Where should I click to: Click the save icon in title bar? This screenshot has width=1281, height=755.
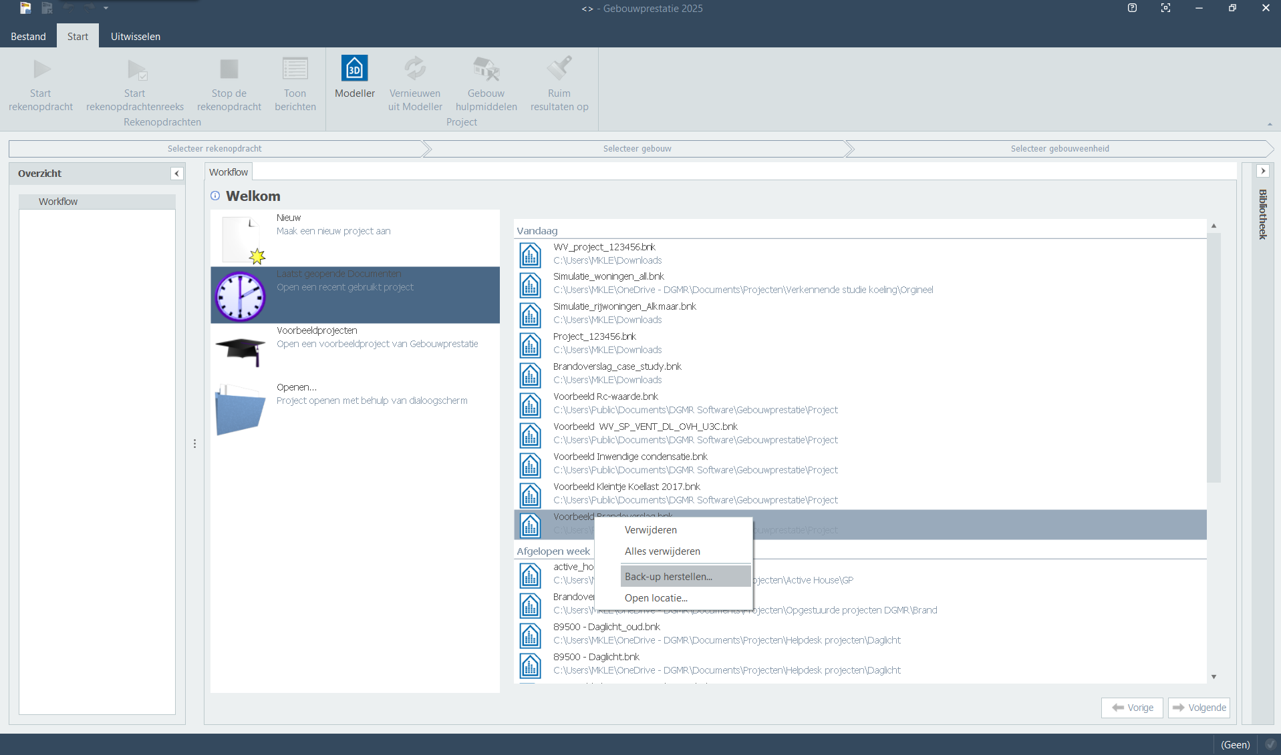[x=47, y=8]
